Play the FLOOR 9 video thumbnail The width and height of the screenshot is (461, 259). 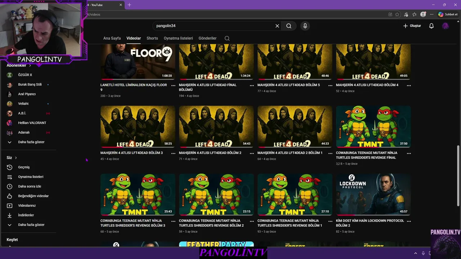(138, 62)
